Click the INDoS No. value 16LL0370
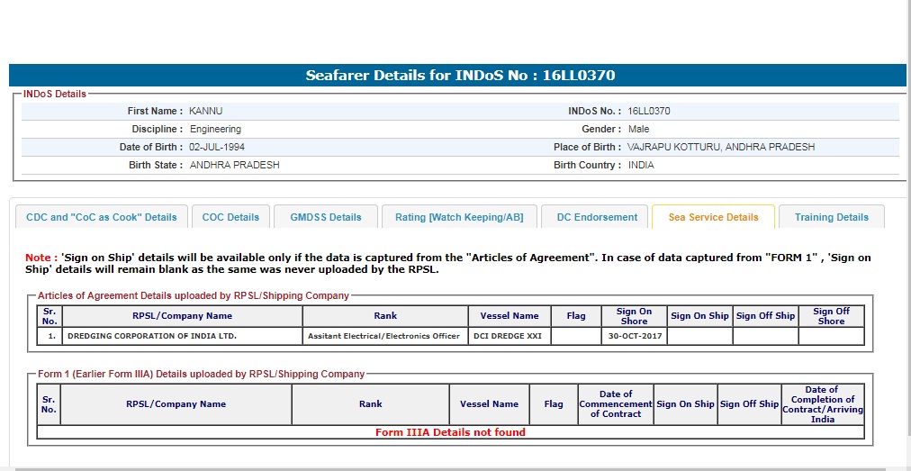Image resolution: width=911 pixels, height=471 pixels. (649, 111)
